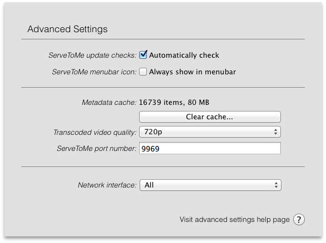The height and width of the screenshot is (243, 326).
Task: Click the up-down arrows on Network interface popup
Action: point(276,185)
